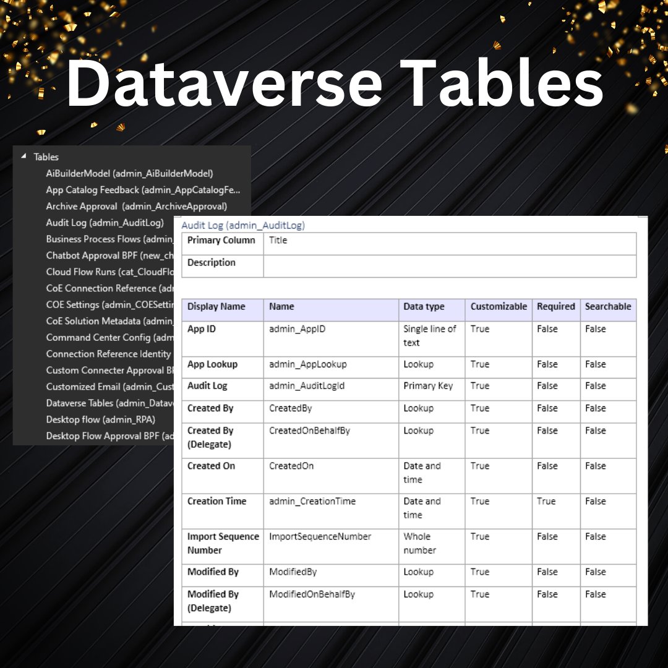Open Dataverse Tables (admin_Datav...) tree entry

pyautogui.click(x=110, y=403)
